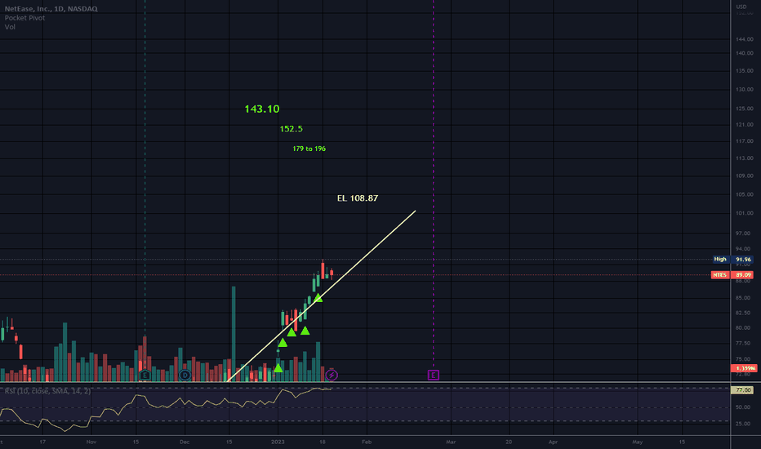
Task: Click the 50.00 RSI axis label
Action: pyautogui.click(x=743, y=407)
